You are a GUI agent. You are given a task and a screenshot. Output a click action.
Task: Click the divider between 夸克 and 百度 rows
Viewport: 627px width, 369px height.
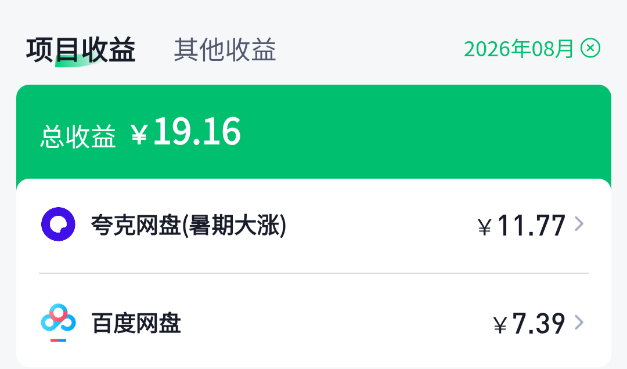[x=313, y=273]
